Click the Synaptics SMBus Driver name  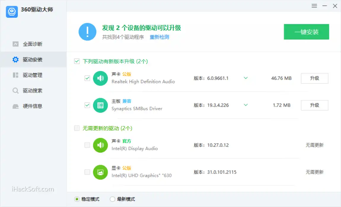pyautogui.click(x=137, y=109)
